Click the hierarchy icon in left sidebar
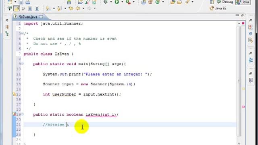The image size is (258, 145). point(7,34)
